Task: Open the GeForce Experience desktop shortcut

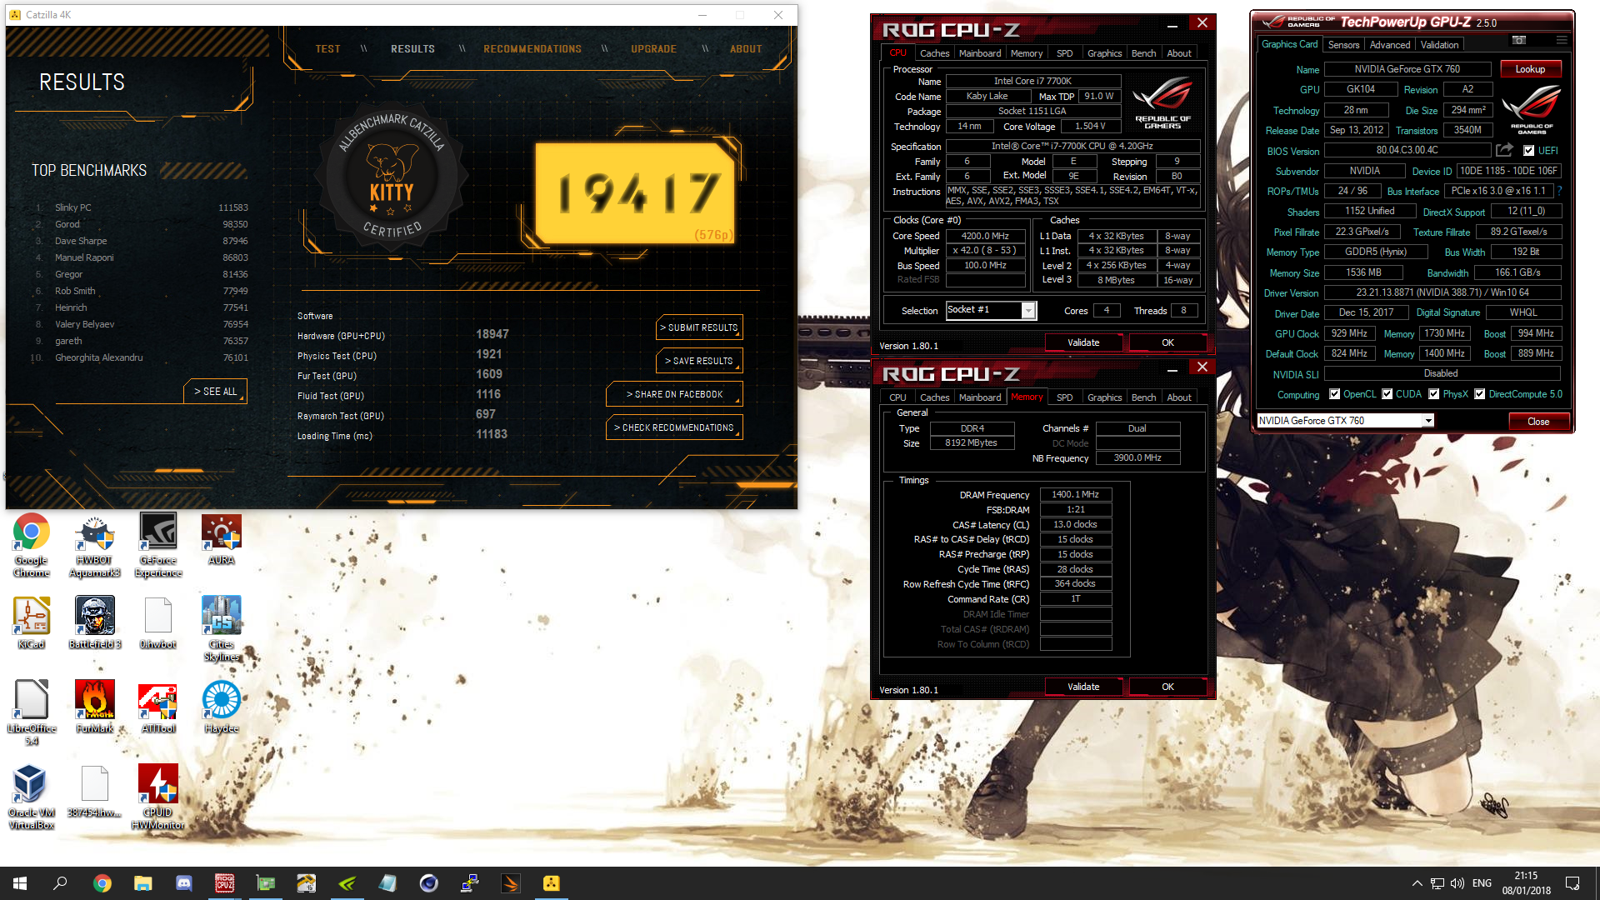Action: (158, 545)
